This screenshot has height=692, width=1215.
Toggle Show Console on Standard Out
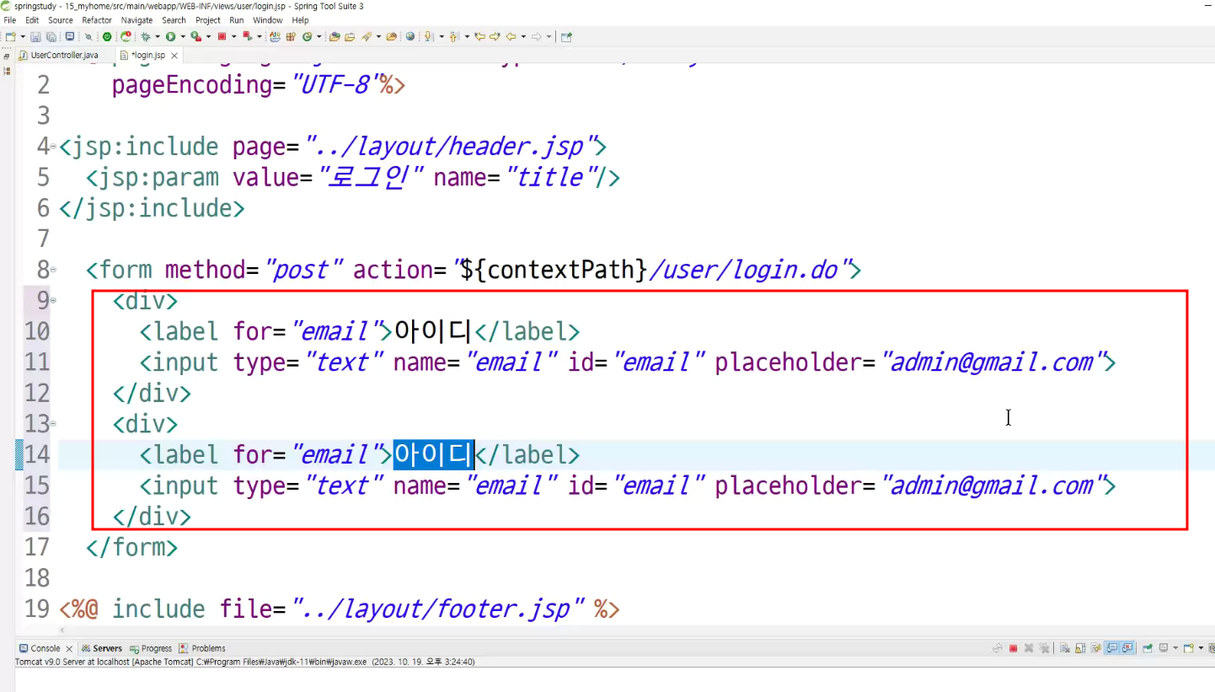point(1112,648)
